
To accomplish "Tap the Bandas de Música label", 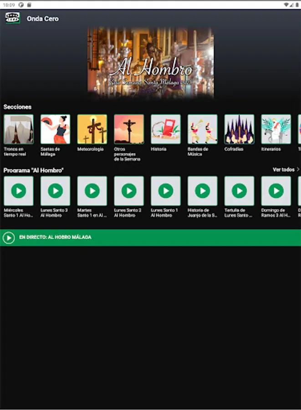I will [198, 152].
